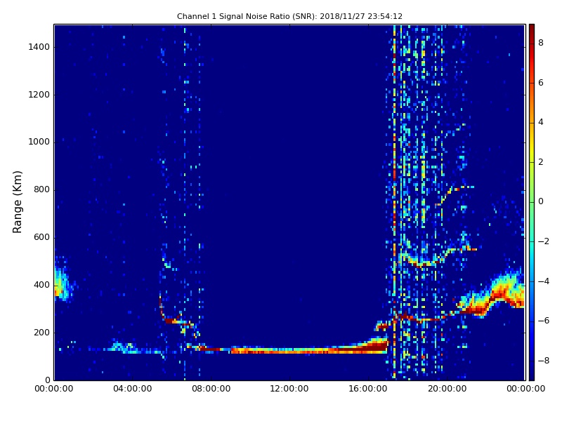Click the colorbar tick label 0
This screenshot has height=421, width=562.
[541, 201]
